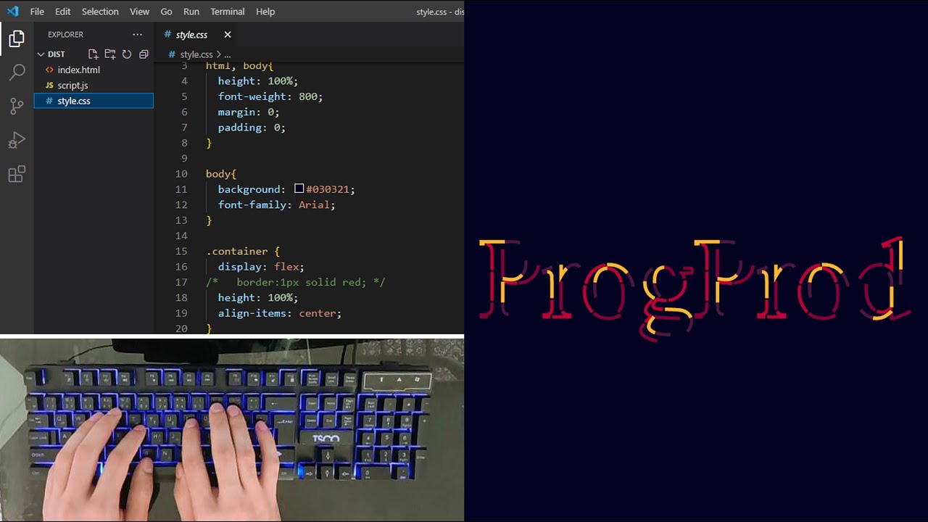Image resolution: width=928 pixels, height=522 pixels.
Task: Click the EXPLORER panel title
Action: click(x=65, y=34)
